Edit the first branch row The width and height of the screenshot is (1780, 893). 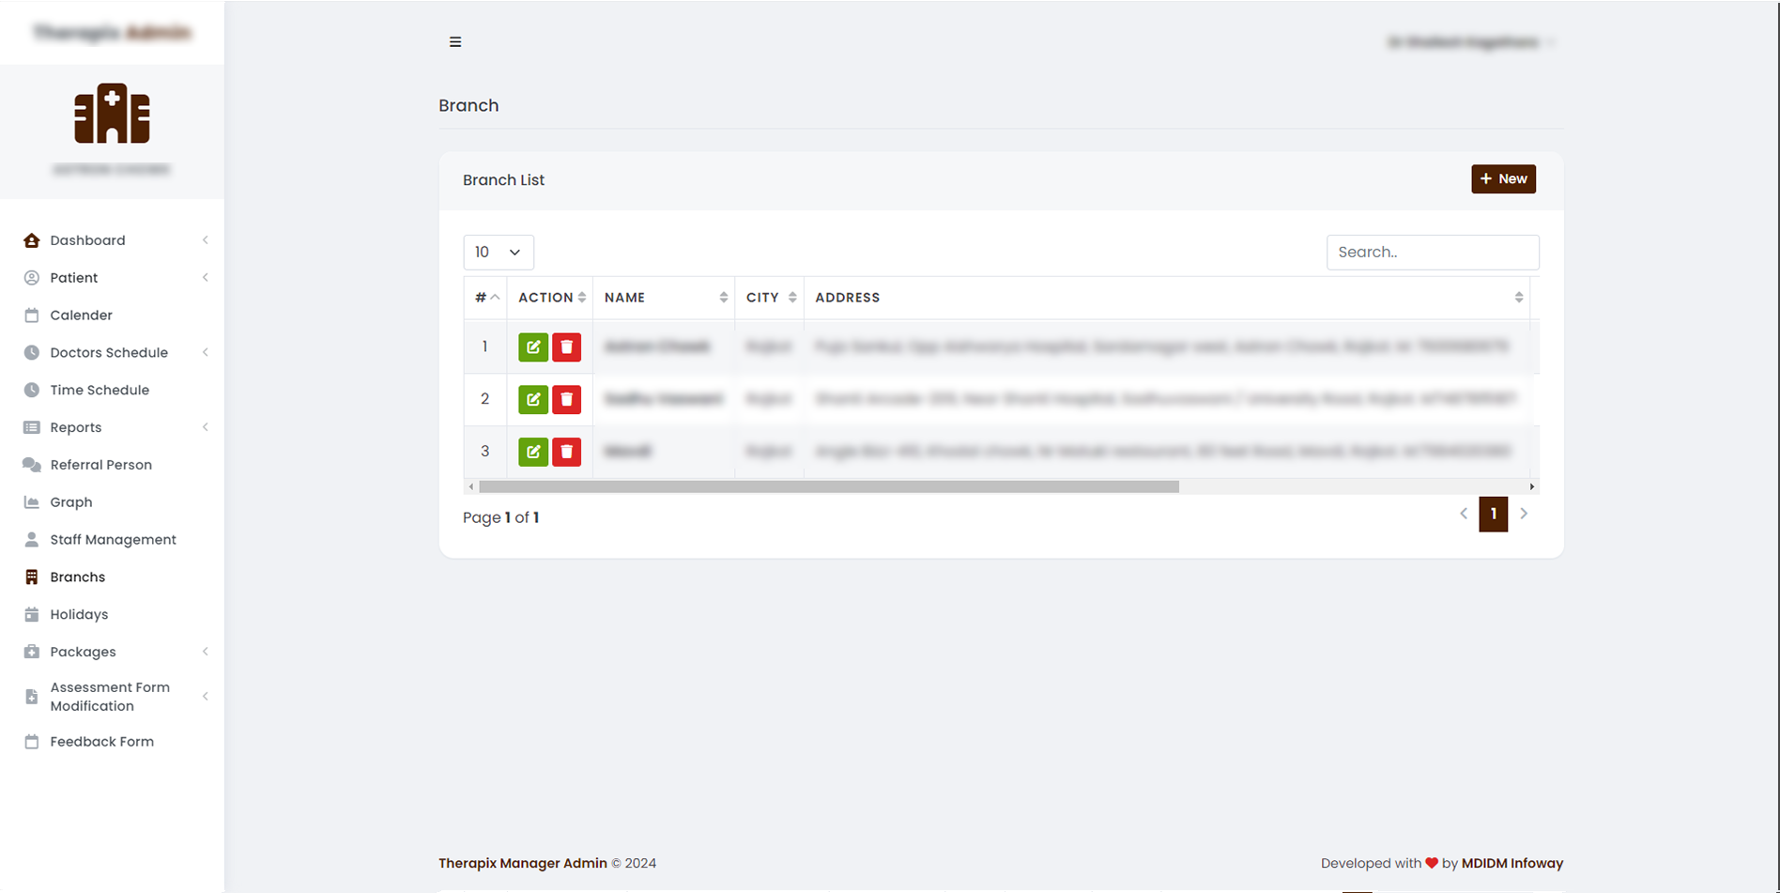click(x=533, y=347)
